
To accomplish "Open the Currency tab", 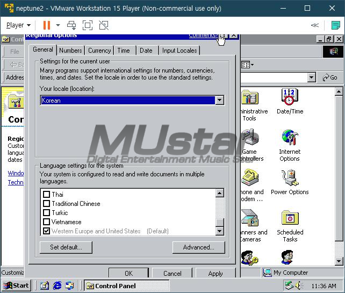I will point(99,51).
